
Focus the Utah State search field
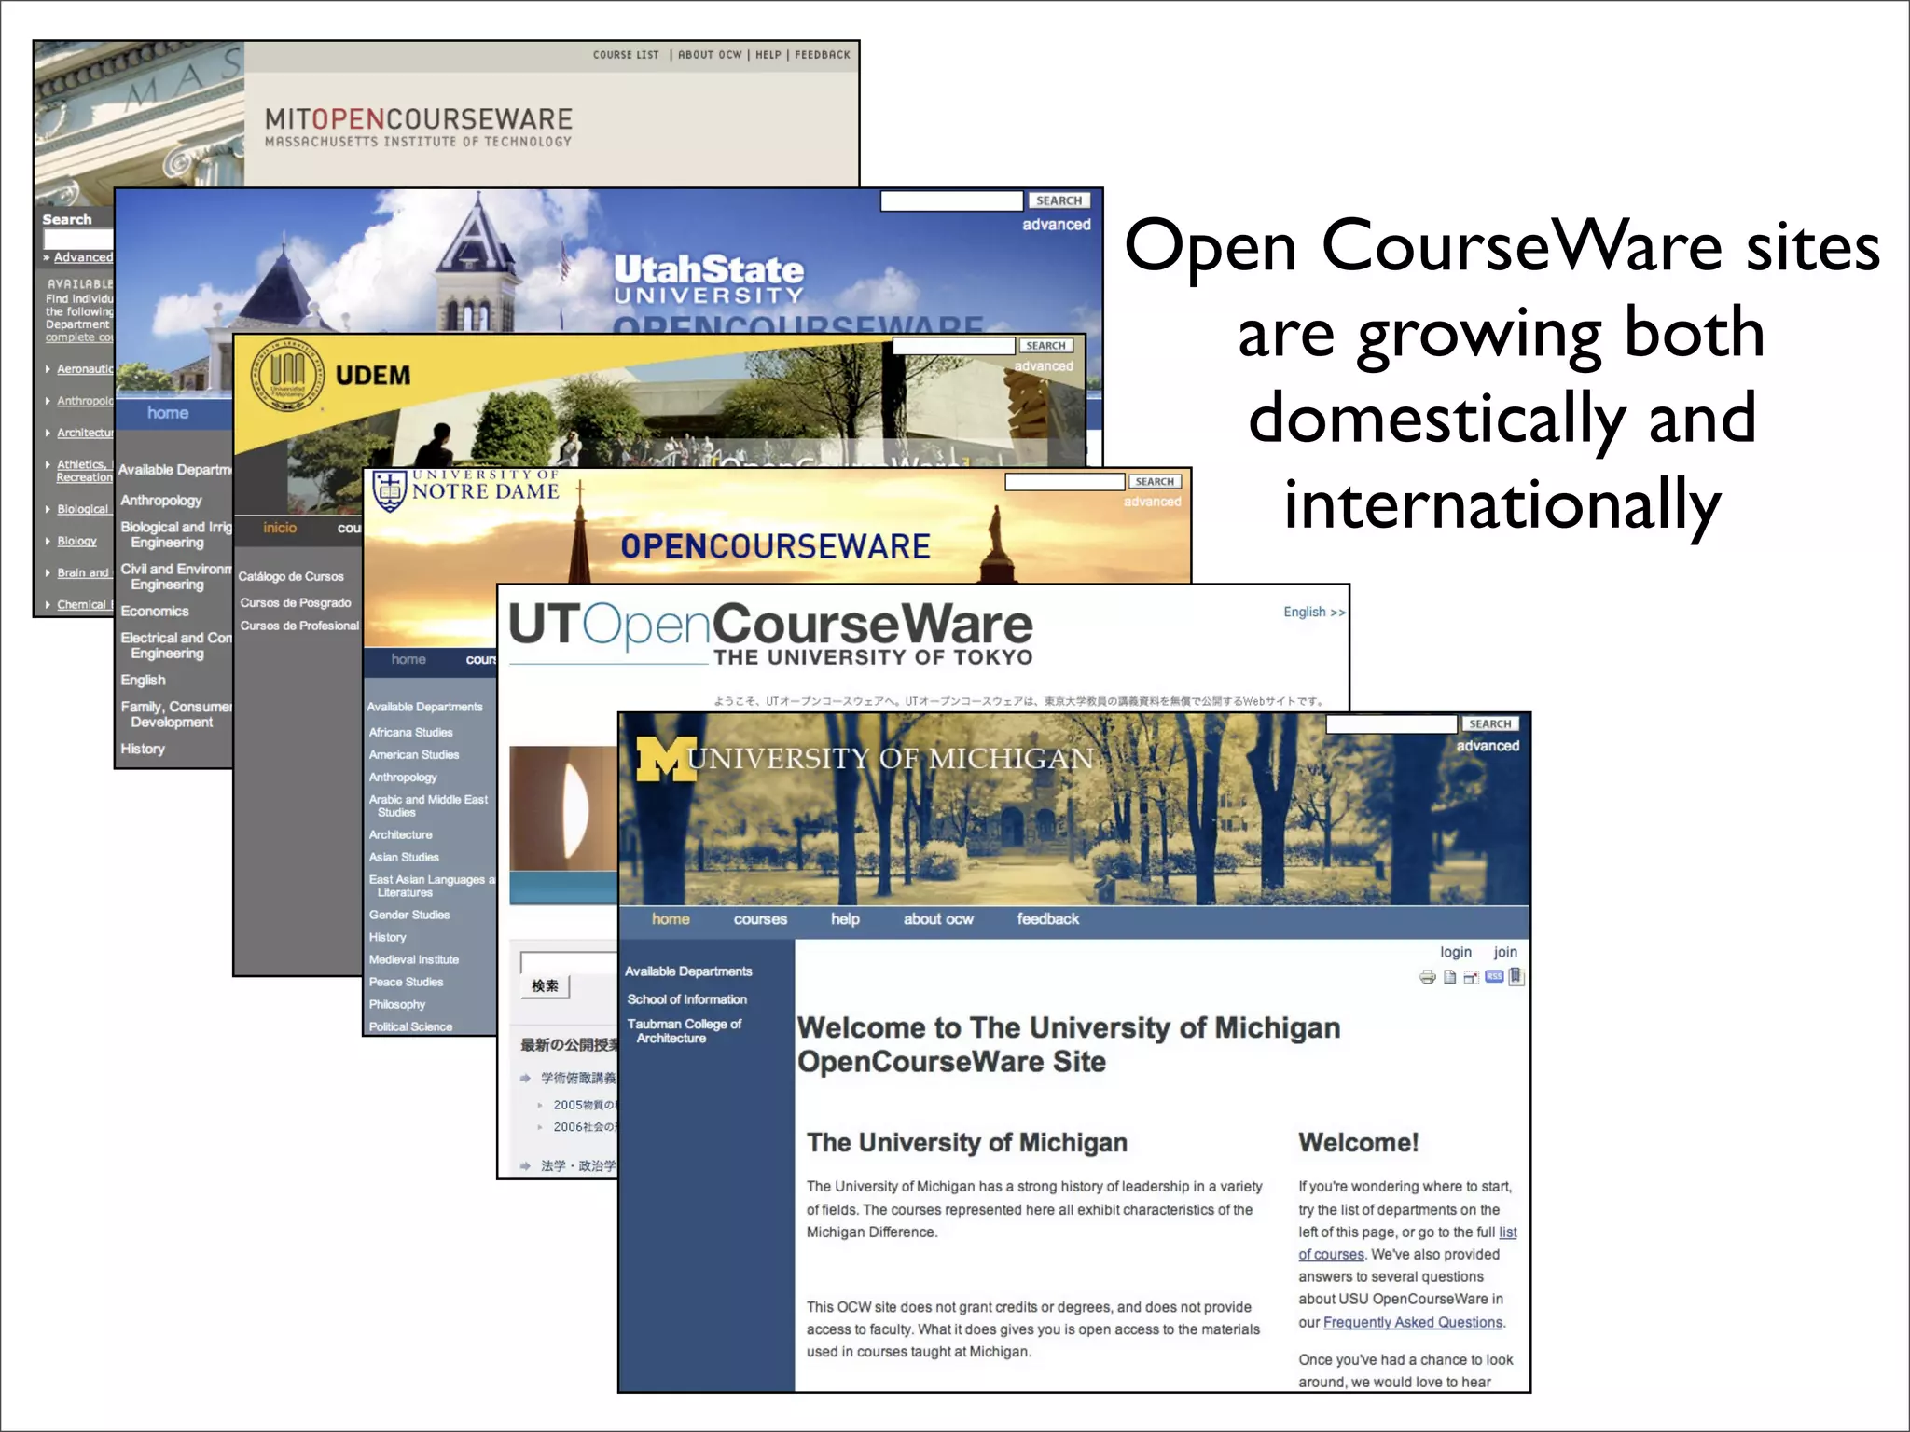point(951,200)
